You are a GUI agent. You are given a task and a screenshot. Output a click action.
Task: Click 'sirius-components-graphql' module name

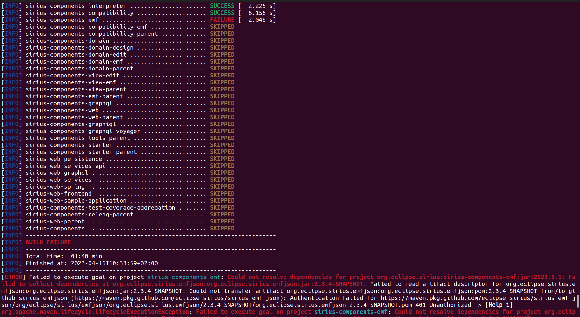pos(69,103)
